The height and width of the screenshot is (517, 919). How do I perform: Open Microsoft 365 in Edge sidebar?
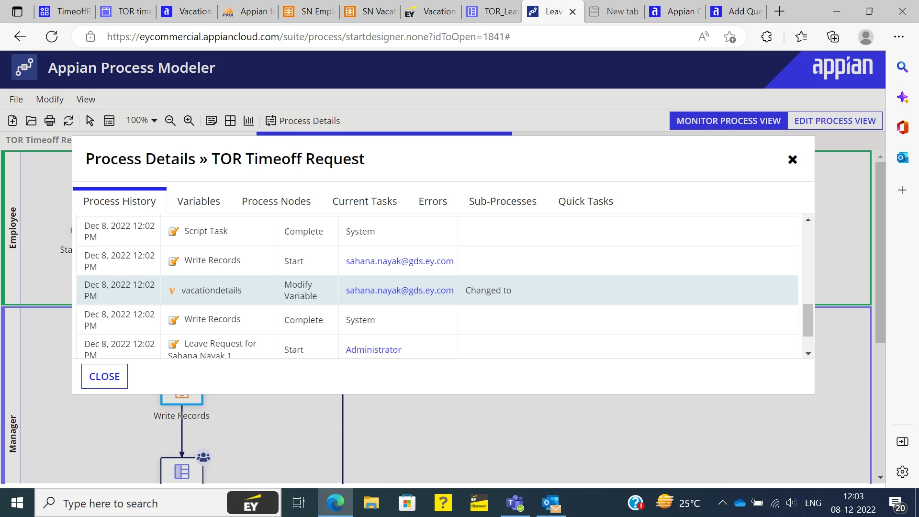pyautogui.click(x=902, y=127)
